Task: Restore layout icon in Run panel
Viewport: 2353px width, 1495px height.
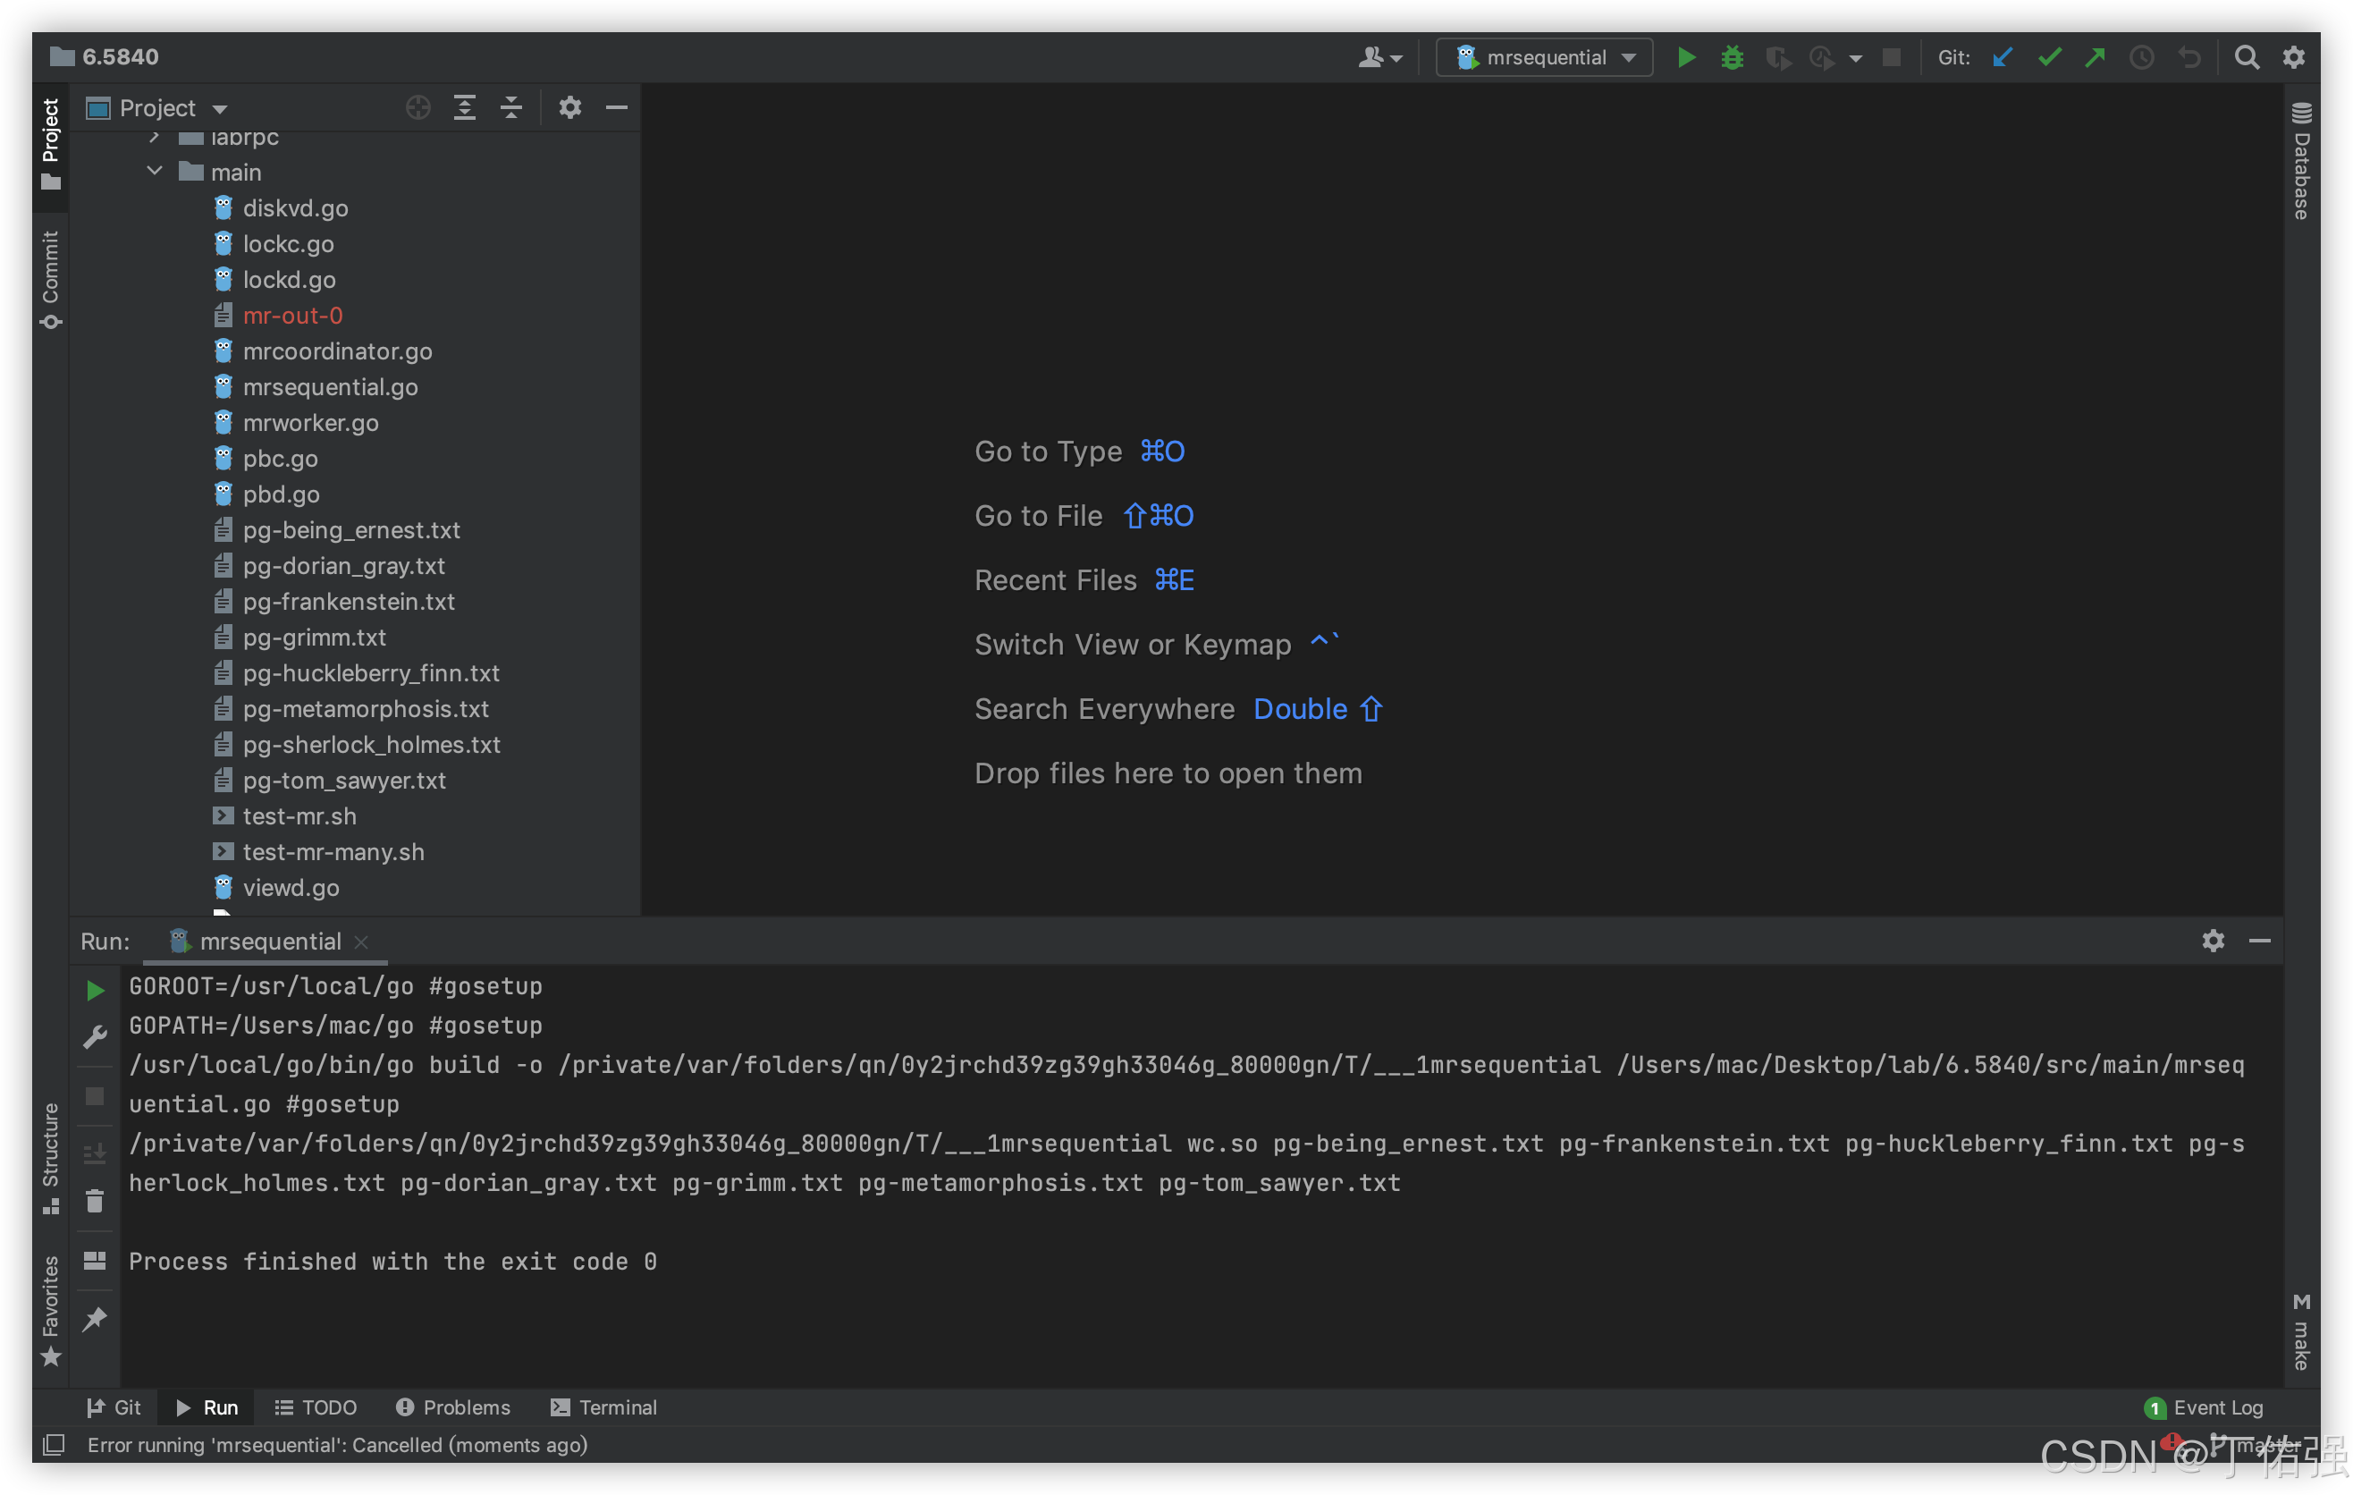Action: (x=95, y=1261)
